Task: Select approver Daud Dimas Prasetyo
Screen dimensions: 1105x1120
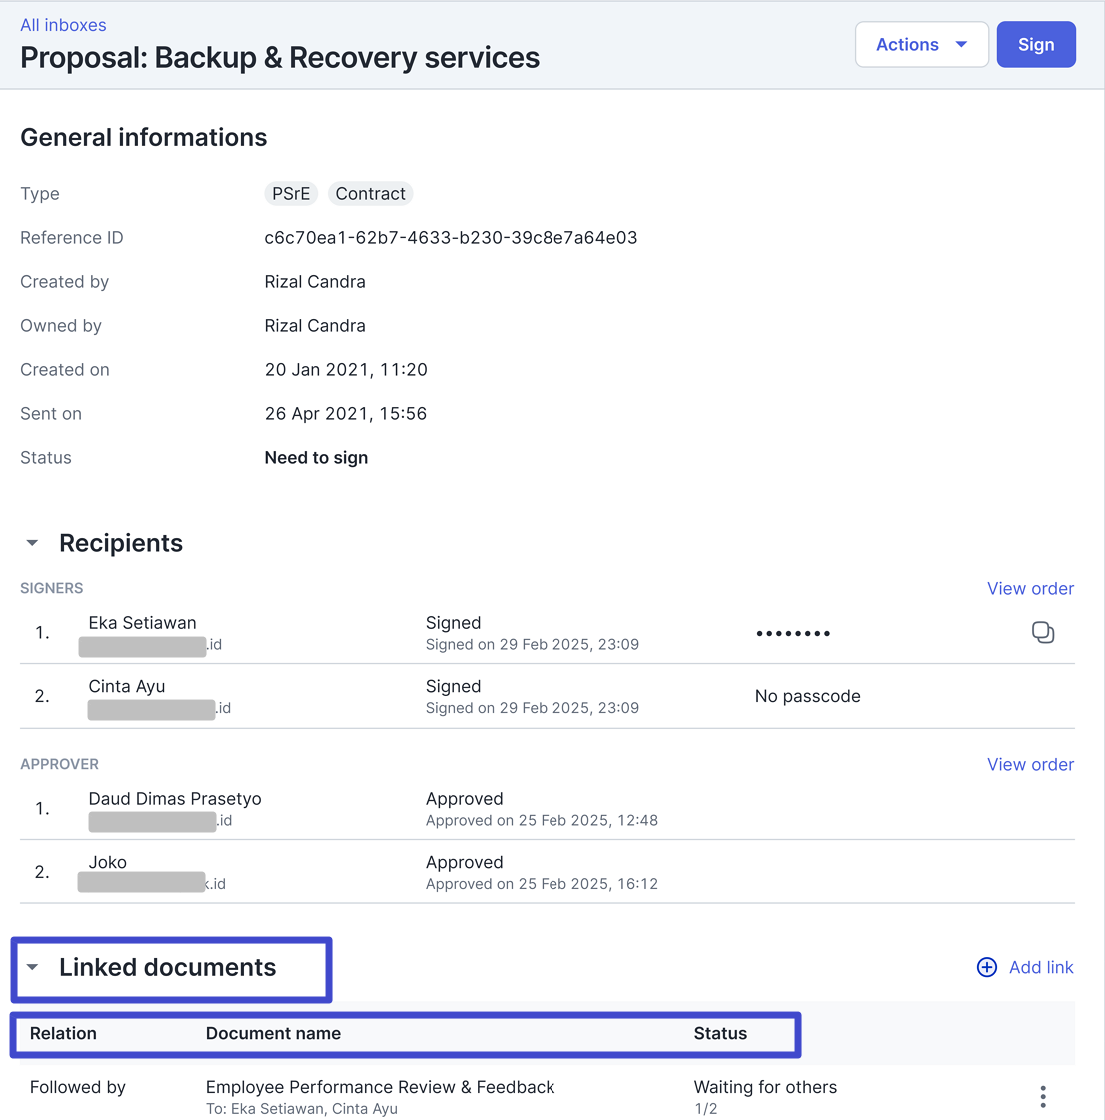Action: 175,799
